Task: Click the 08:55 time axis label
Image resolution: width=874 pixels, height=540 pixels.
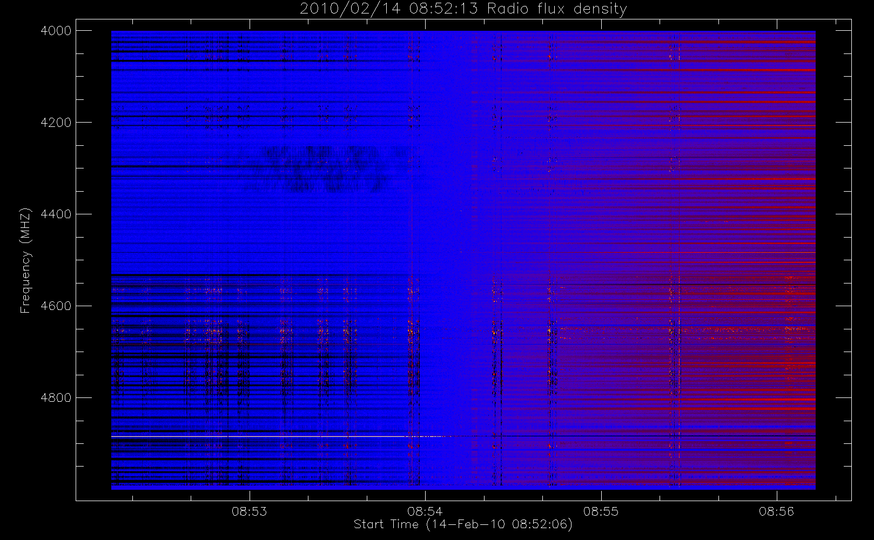Action: click(601, 511)
